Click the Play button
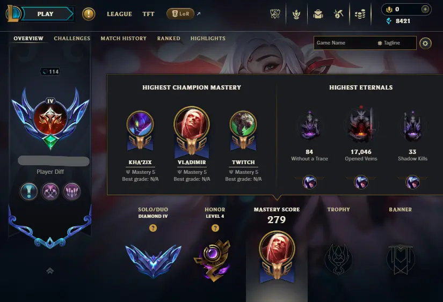Viewport: 443px width, 302px height. pyautogui.click(x=46, y=14)
